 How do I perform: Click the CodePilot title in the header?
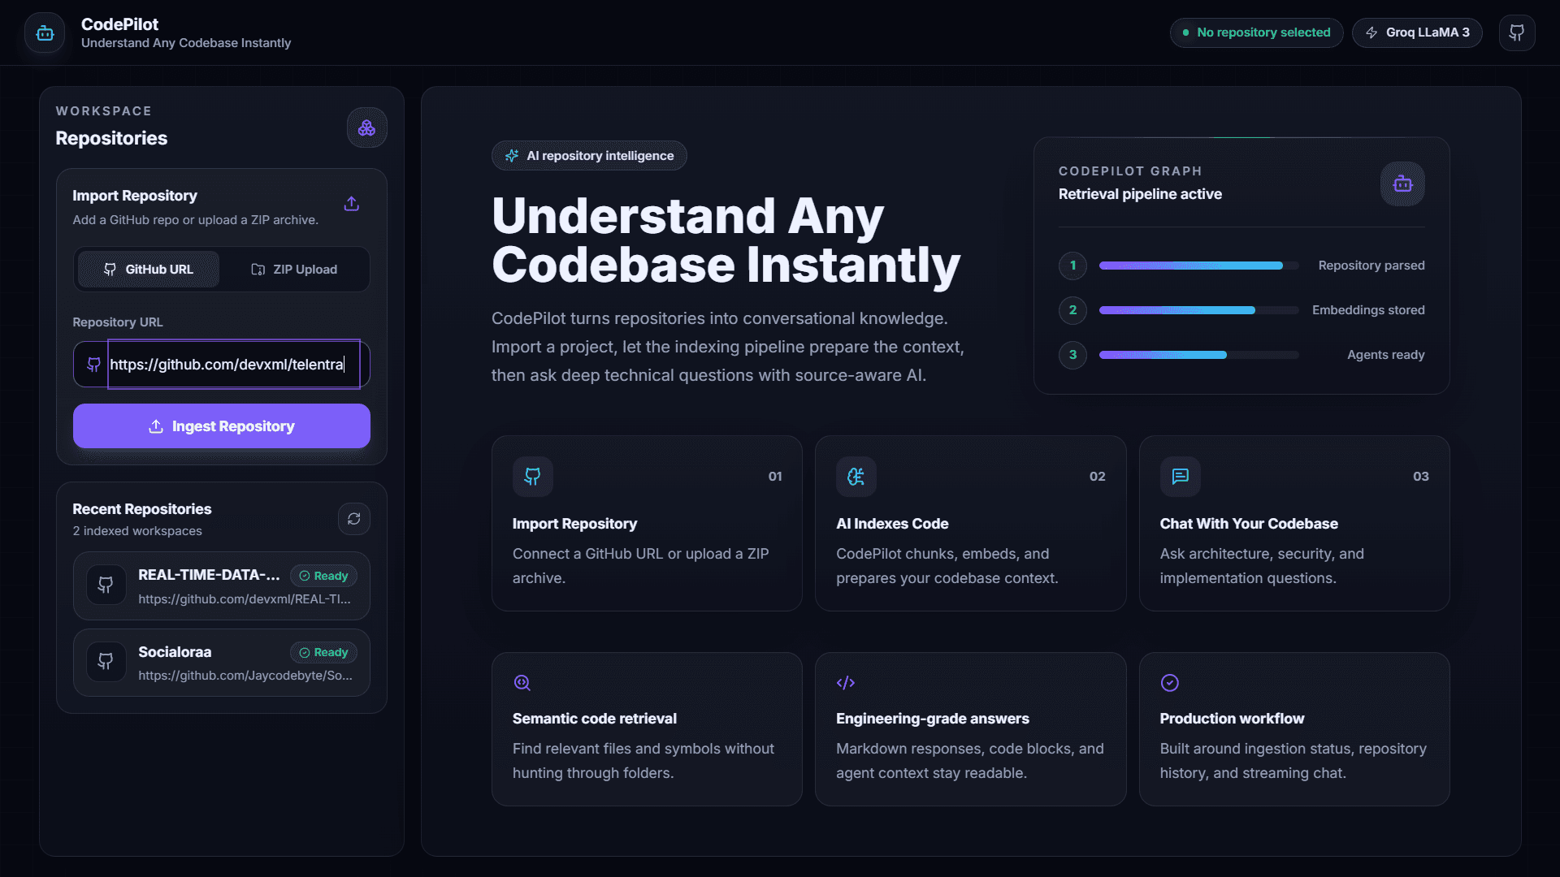[119, 24]
